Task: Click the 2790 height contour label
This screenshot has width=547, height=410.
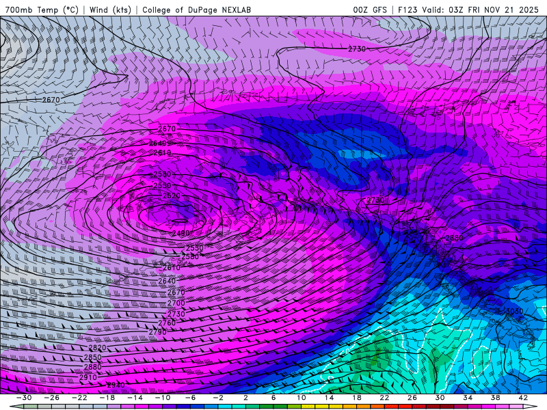Action: pyautogui.click(x=158, y=332)
